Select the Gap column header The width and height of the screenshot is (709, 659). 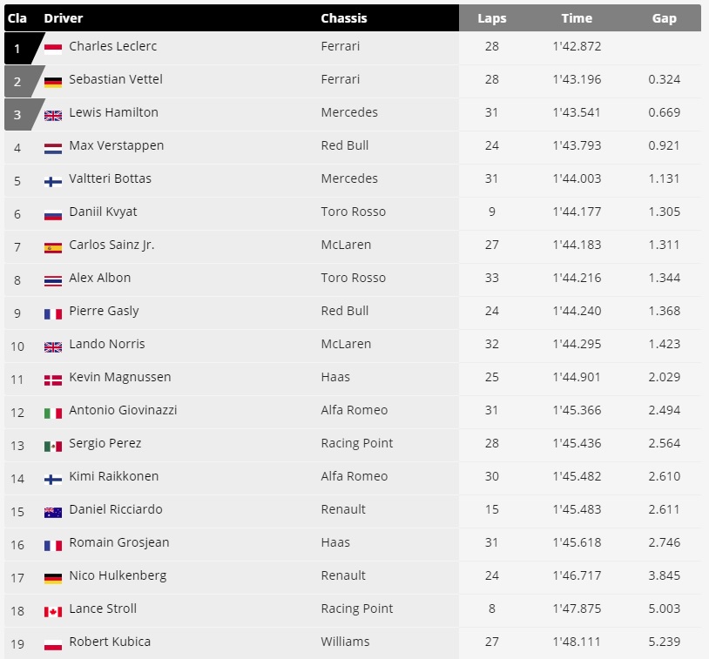point(665,18)
